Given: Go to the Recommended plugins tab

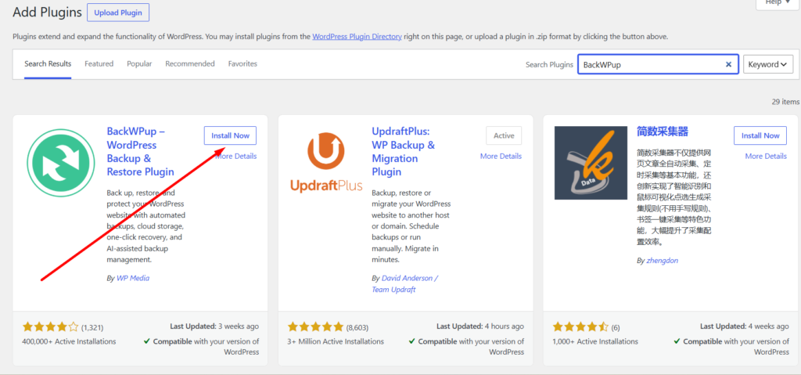Looking at the screenshot, I should pos(190,64).
